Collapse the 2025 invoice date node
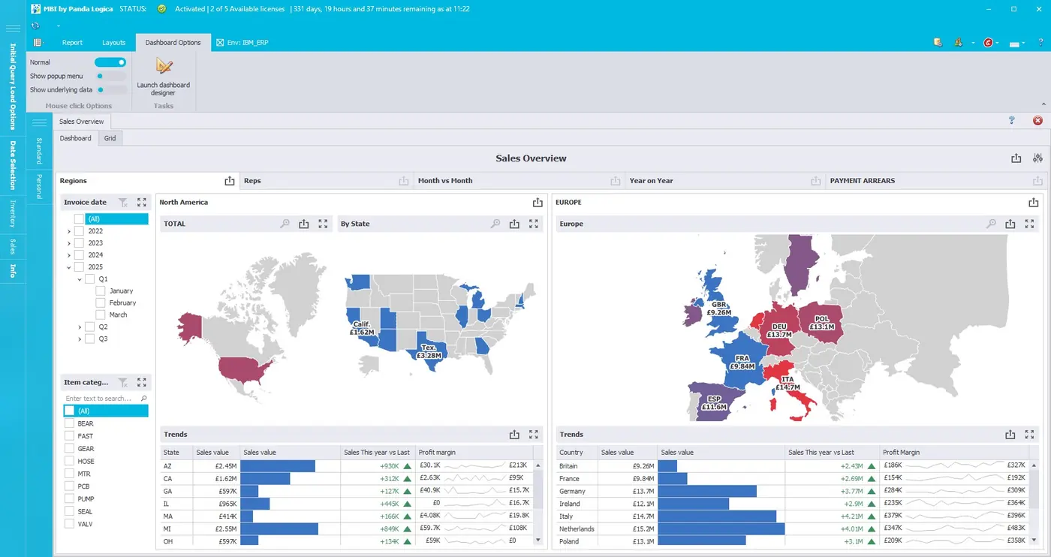Image resolution: width=1051 pixels, height=557 pixels. click(x=68, y=267)
